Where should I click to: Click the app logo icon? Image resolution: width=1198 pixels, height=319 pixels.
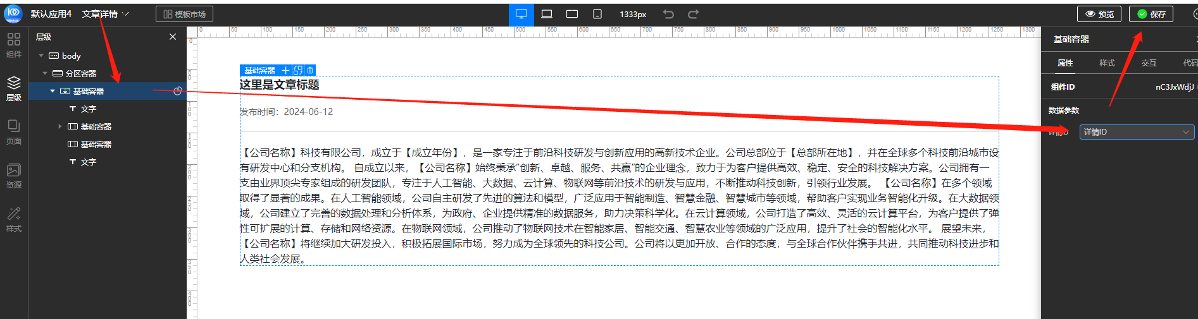[x=13, y=13]
